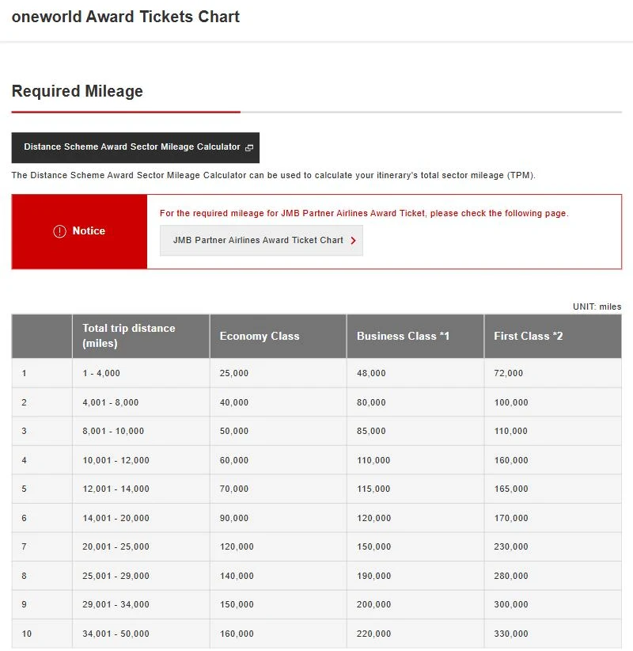Select the '85,000' Business cell
This screenshot has width=633, height=651.
tap(415, 431)
